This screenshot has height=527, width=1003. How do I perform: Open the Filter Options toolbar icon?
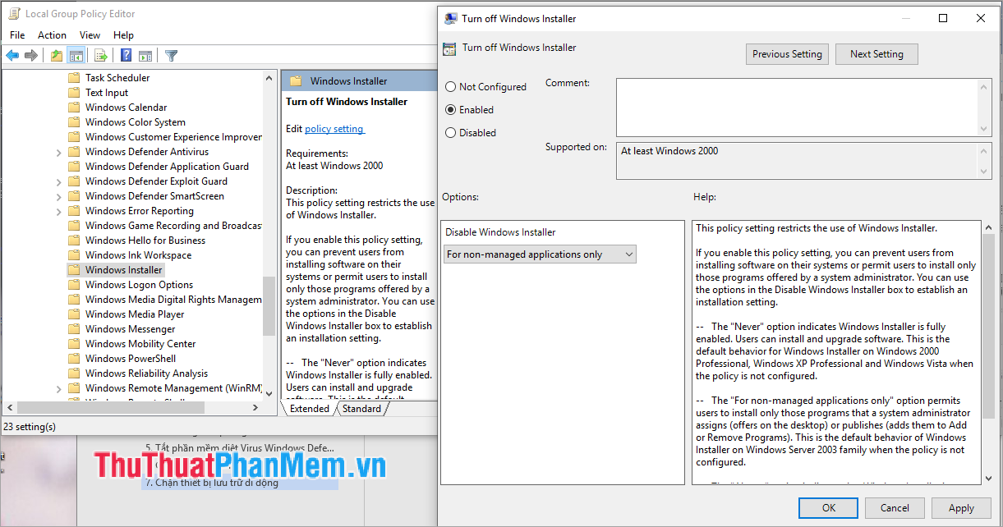coord(170,55)
